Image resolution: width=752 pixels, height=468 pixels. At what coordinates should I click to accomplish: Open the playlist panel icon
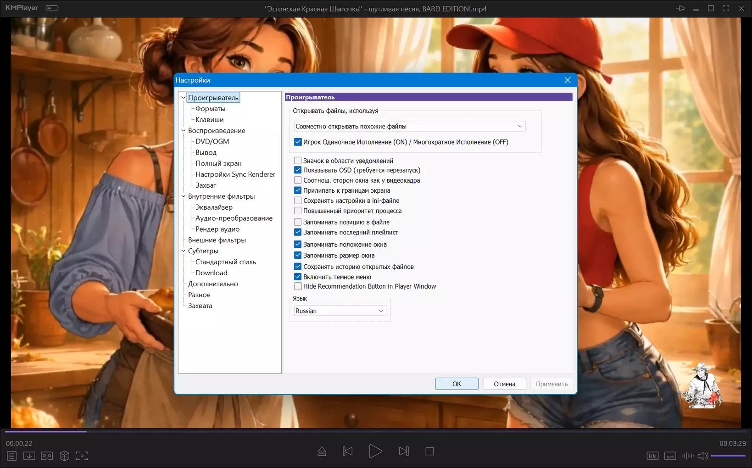(12, 456)
